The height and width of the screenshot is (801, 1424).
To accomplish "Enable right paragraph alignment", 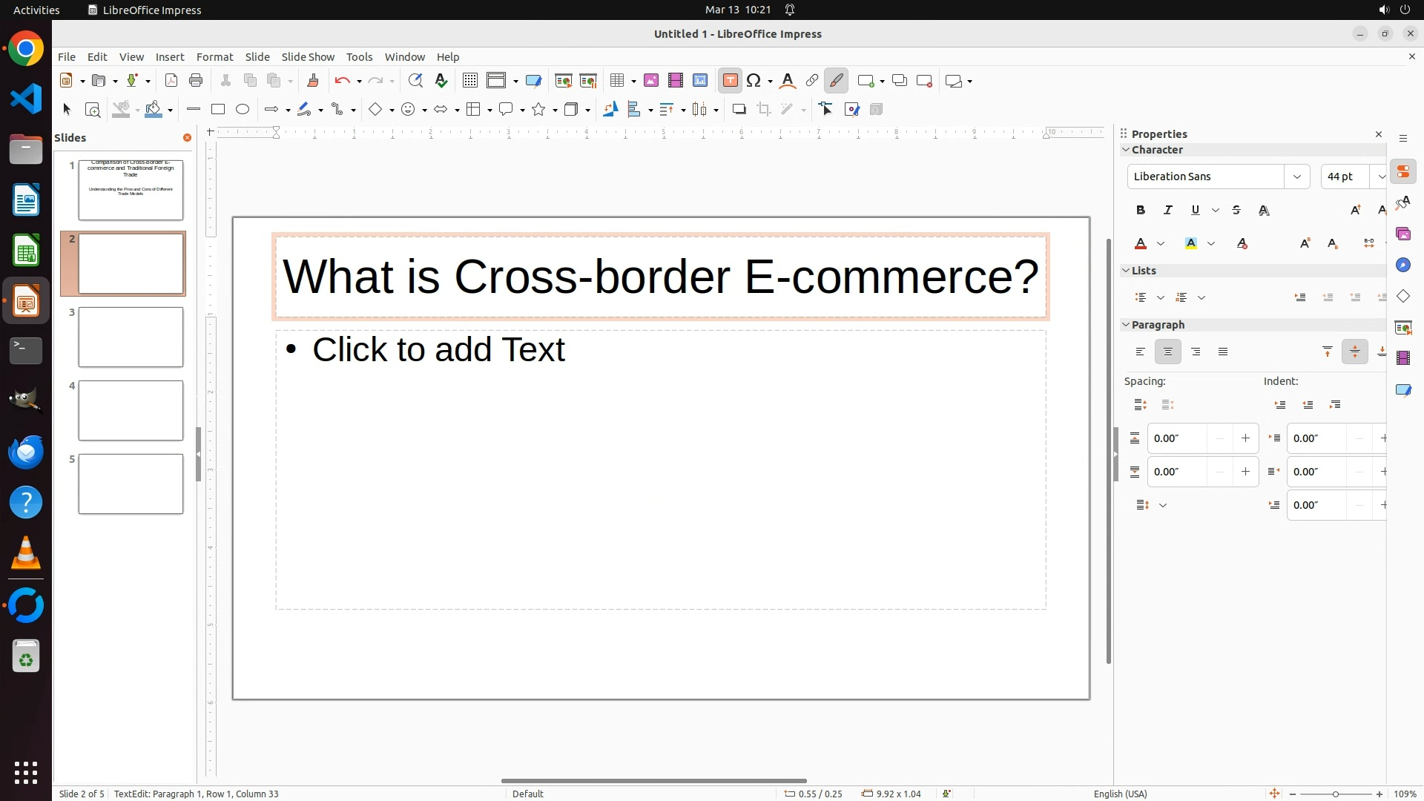I will (x=1196, y=352).
